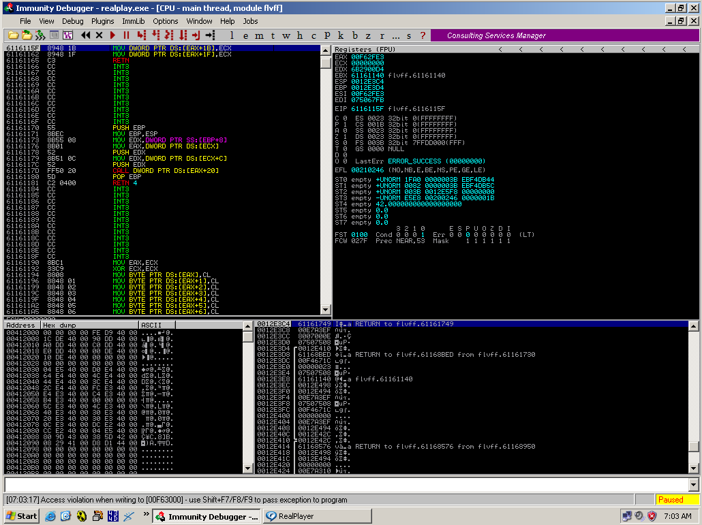Click the graph view toolbar icon
The width and height of the screenshot is (702, 525).
click(67, 35)
